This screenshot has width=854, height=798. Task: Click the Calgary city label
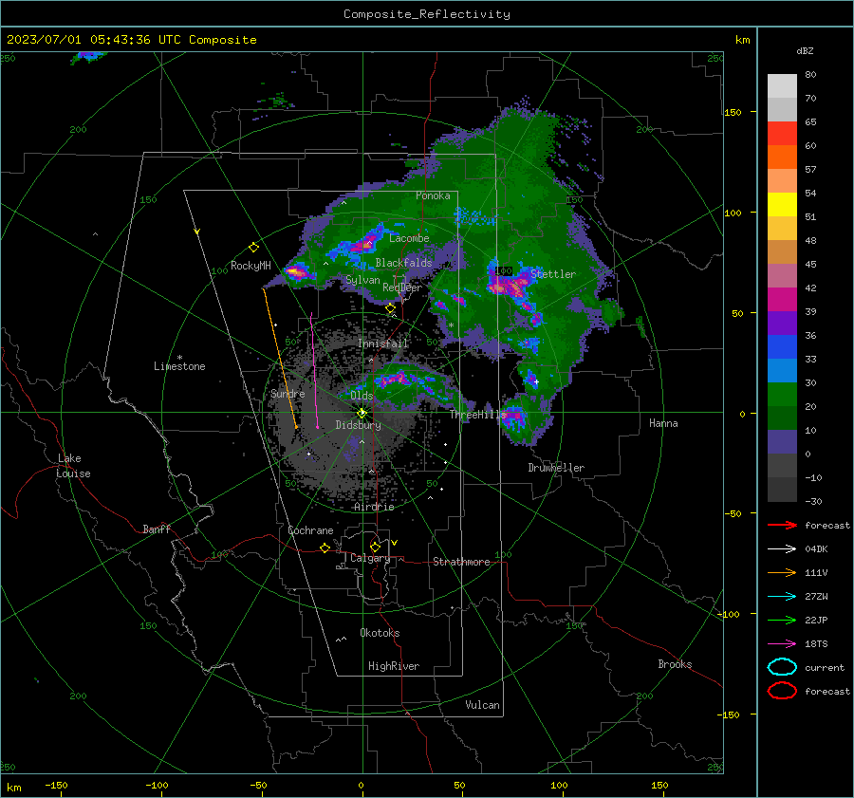tap(370, 558)
